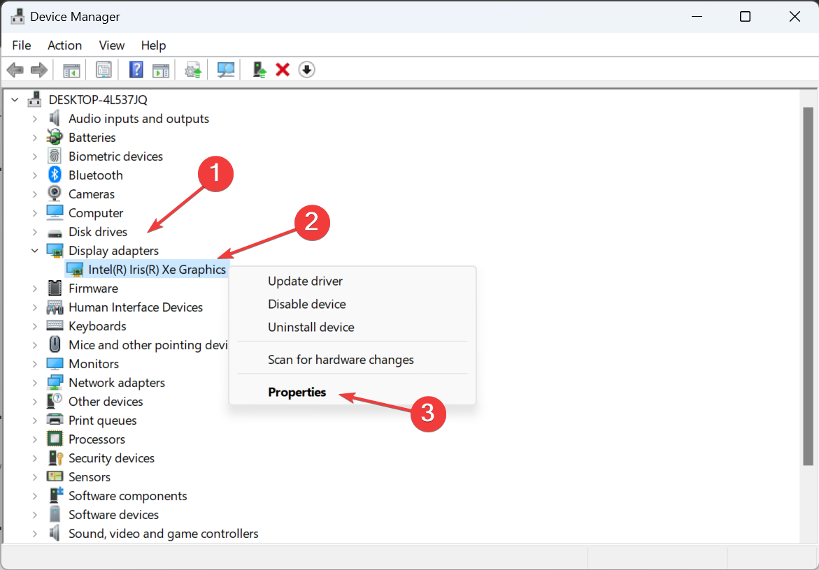The image size is (819, 570).
Task: Collapse the DESKTOP-4L537JQ root node
Action: pyautogui.click(x=15, y=100)
